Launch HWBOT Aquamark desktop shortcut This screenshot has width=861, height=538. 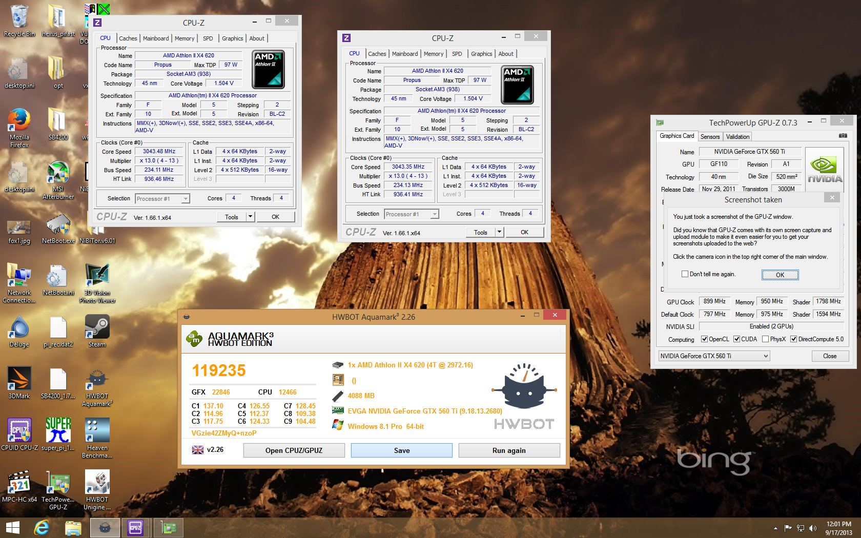(97, 388)
